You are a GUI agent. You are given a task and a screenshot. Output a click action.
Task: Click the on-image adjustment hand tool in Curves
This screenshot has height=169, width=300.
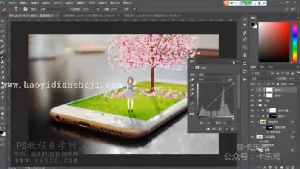192,80
